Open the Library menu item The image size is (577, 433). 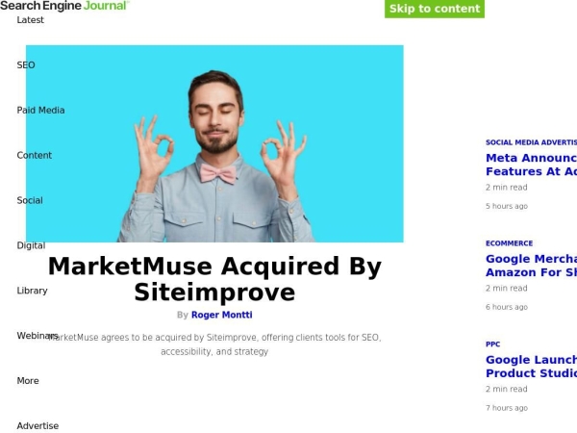[x=32, y=291]
